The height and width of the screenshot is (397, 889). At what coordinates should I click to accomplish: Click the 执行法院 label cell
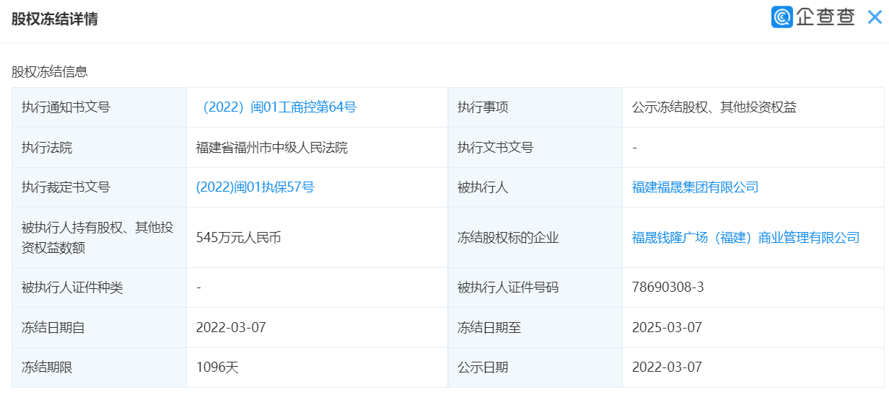coord(100,148)
